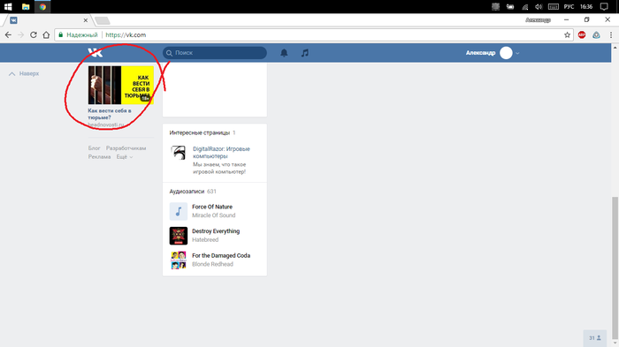This screenshot has height=347, width=619.
Task: Open the Action Center notification icon
Action: pyautogui.click(x=604, y=7)
